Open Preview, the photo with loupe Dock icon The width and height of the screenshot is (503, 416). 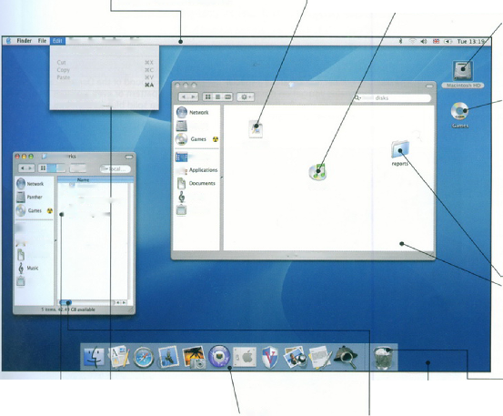(x=295, y=357)
